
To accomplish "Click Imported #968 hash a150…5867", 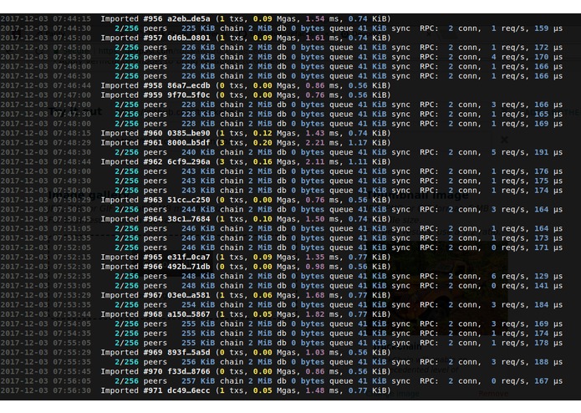I will click(189, 314).
